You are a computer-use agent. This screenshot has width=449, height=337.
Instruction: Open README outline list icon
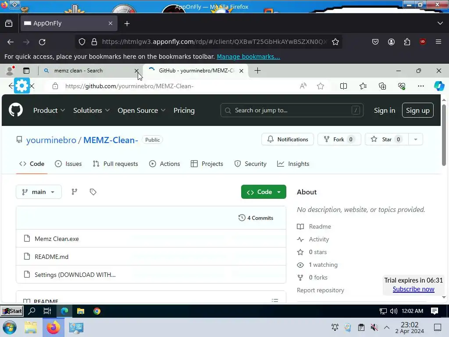pyautogui.click(x=275, y=300)
